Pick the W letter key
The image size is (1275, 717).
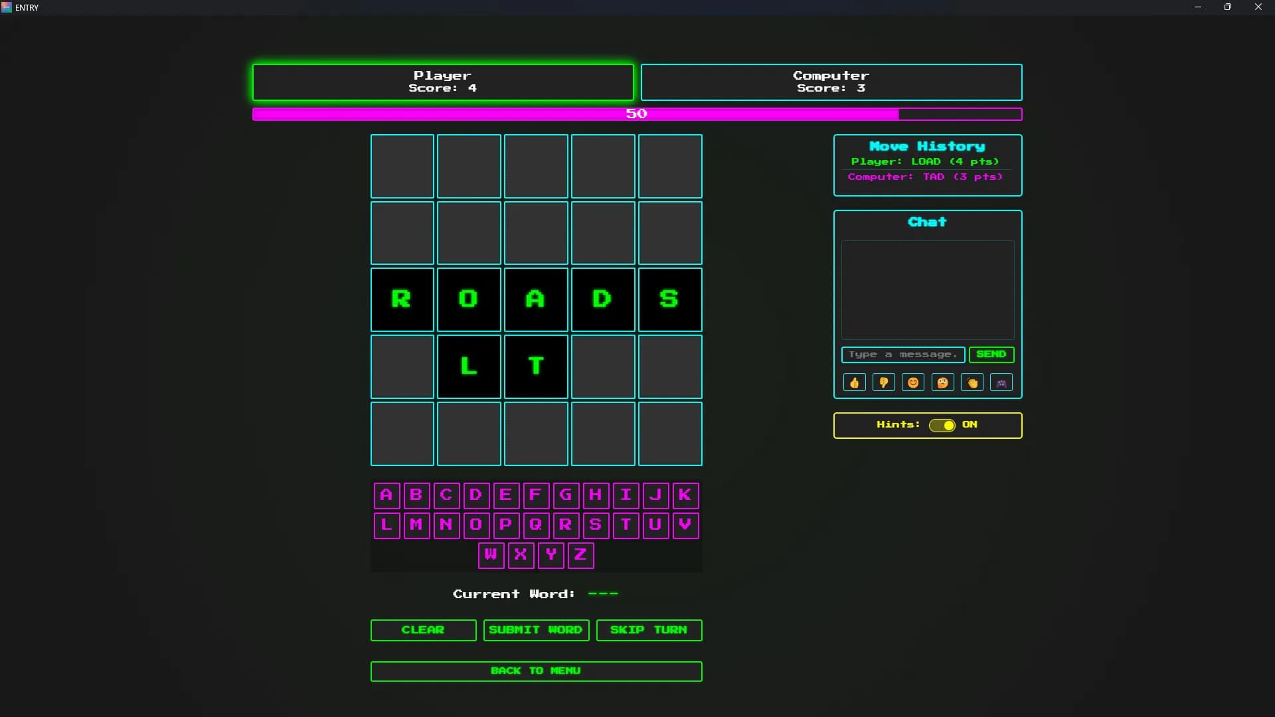pos(491,555)
